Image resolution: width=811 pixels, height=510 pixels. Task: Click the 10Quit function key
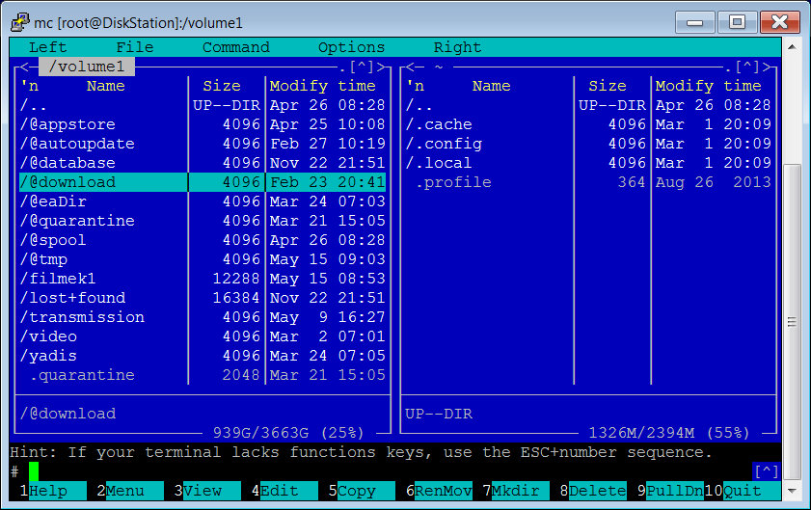[x=743, y=491]
